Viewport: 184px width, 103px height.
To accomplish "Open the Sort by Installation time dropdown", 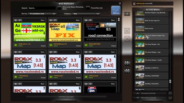I will 42,14.
